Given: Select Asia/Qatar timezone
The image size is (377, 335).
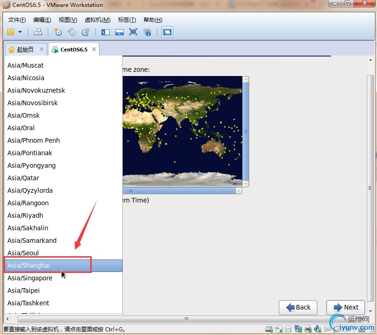Looking at the screenshot, I should coord(63,178).
